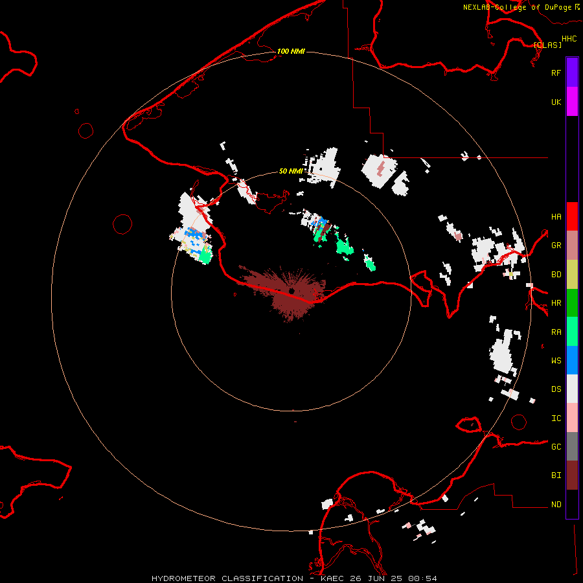Click the RA light green legend swatch
Image resolution: width=583 pixels, height=583 pixels.
coord(572,332)
